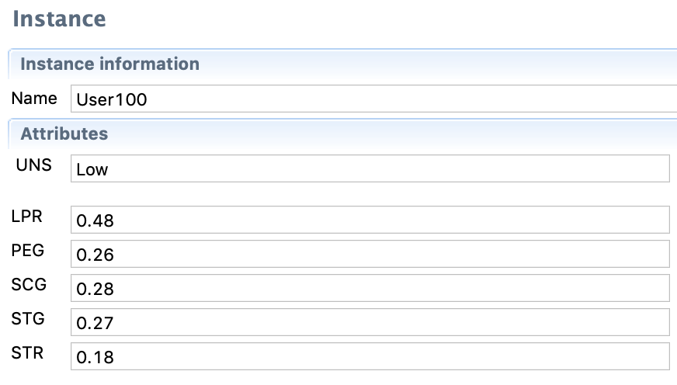Click the UNS attribute input field
The width and height of the screenshot is (677, 385).
[x=370, y=168]
